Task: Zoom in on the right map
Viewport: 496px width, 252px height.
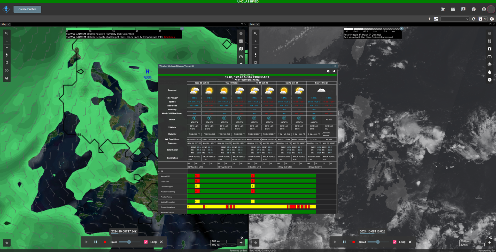Action: pyautogui.click(x=255, y=41)
